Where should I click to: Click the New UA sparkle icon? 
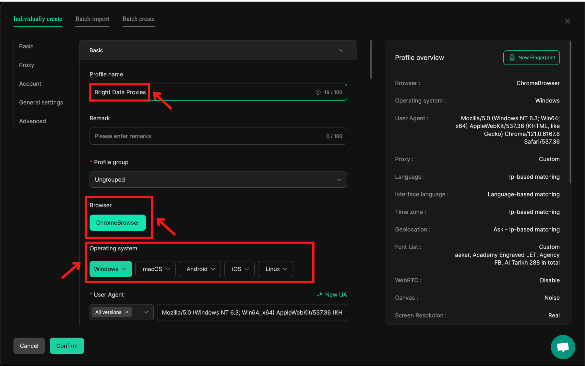320,295
